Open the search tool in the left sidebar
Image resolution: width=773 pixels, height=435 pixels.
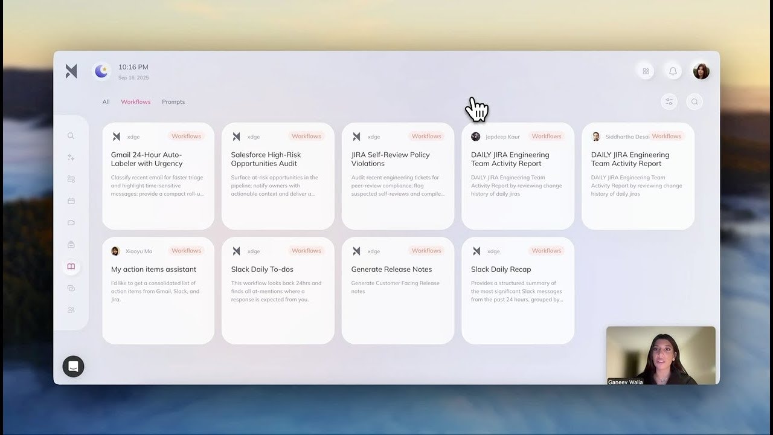click(71, 136)
